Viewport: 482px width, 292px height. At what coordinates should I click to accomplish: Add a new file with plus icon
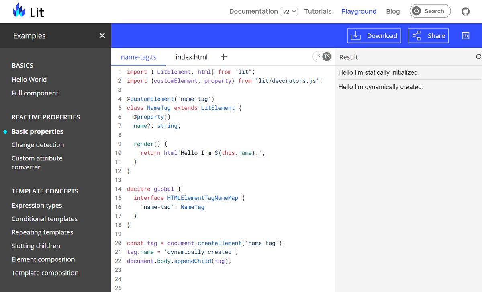click(224, 57)
